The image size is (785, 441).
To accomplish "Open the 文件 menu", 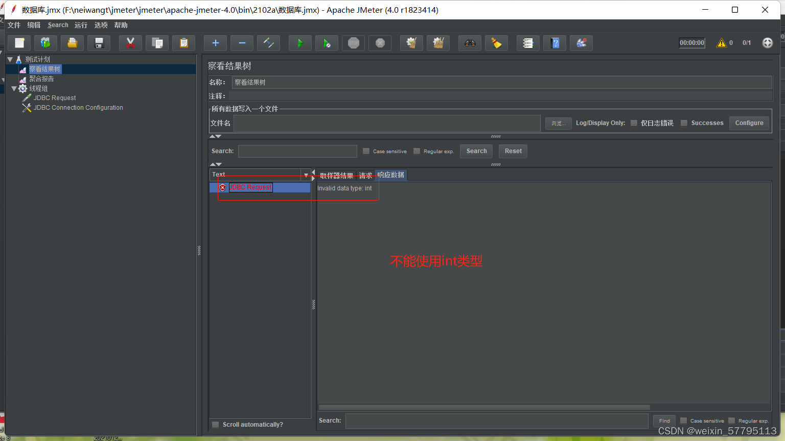I will (14, 25).
